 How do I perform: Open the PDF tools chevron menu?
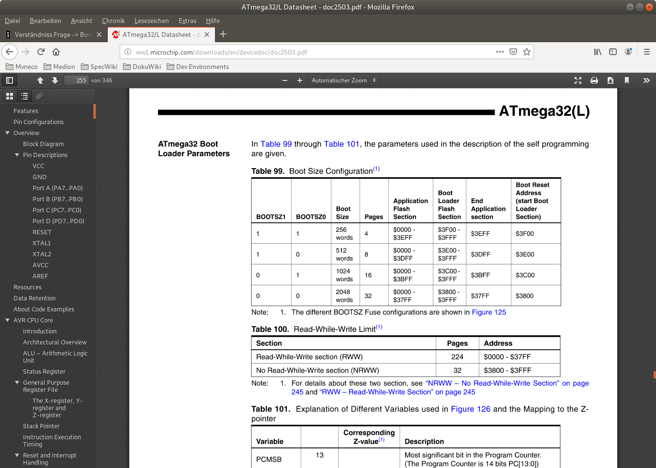(x=646, y=80)
